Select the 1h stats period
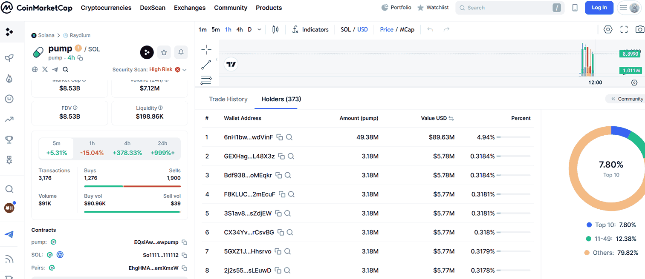The height and width of the screenshot is (279, 645). (92, 148)
